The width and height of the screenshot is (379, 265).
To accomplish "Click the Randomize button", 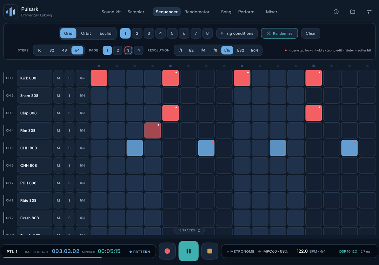I will coord(279,33).
